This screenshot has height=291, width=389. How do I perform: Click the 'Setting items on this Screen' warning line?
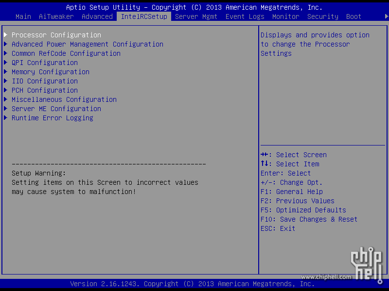tap(105, 183)
